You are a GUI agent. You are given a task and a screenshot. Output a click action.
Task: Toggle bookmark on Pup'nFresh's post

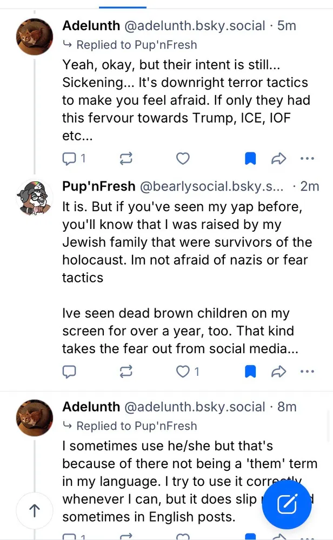tap(250, 372)
